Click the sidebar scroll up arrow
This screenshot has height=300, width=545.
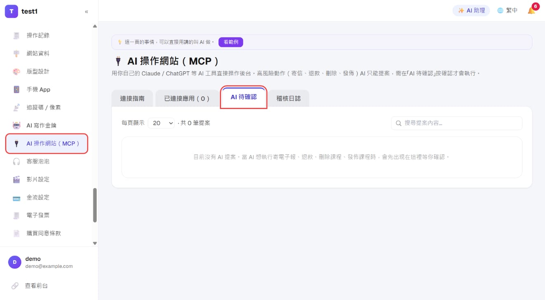coord(95,26)
